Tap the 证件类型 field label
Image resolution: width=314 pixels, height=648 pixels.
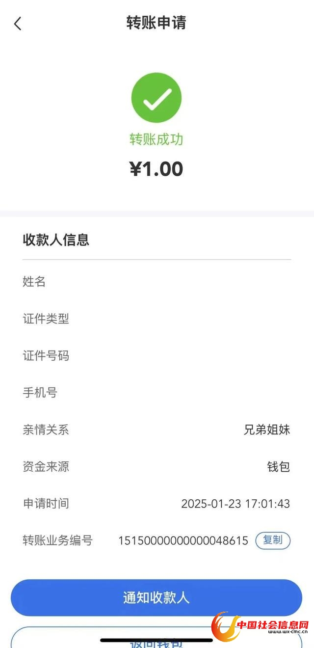click(x=46, y=319)
